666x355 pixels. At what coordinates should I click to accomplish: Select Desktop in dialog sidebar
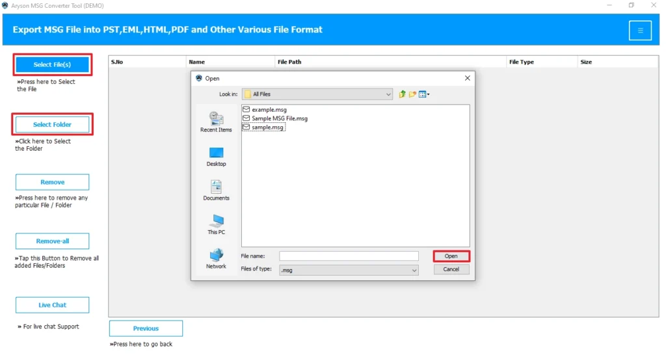(x=216, y=157)
